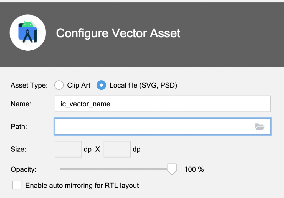Click the 'Asset Type:' label
The width and height of the screenshot is (284, 198).
[x=29, y=85]
